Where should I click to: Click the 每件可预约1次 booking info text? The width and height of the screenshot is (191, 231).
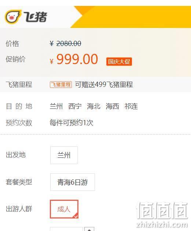71,123
